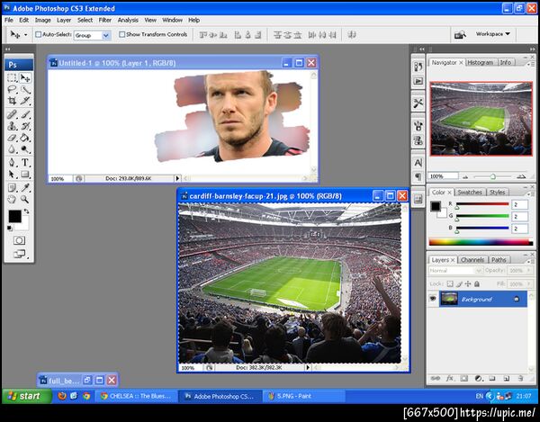Open cardiff-barnsley status bar arrow menu
540x422 pixels.
tap(308, 368)
